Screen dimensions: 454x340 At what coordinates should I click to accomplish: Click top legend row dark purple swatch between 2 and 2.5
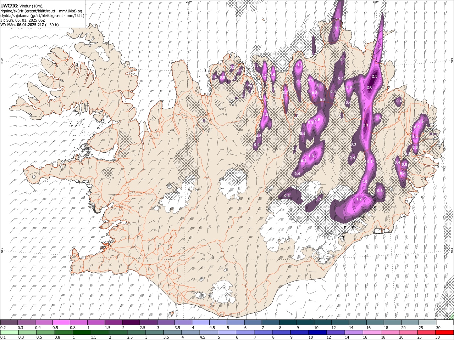tap(131, 322)
